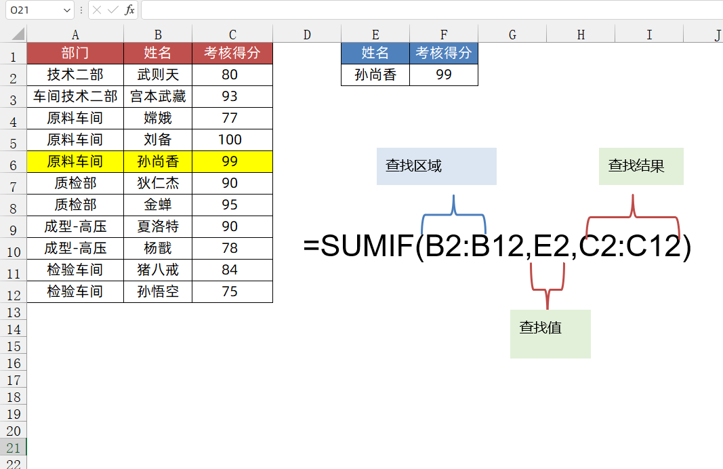The image size is (723, 469).
Task: Click the Cancel (X) icon beside formula bar
Action: [96, 11]
